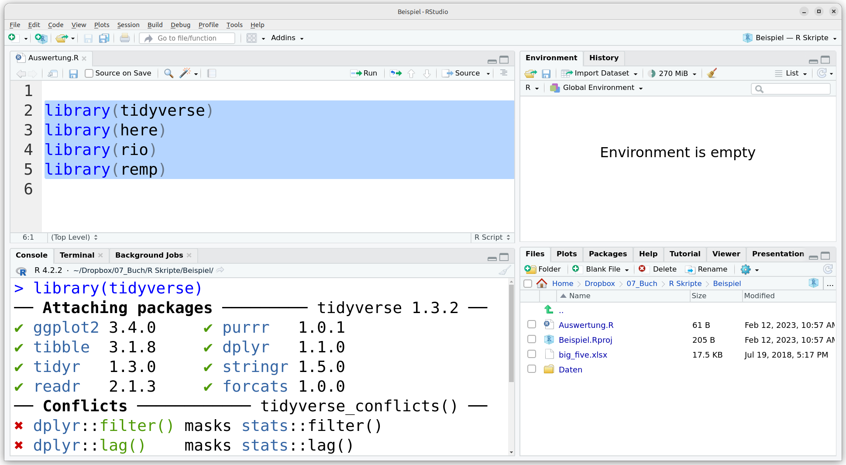Open the Blank File type dropdown
Screen dimensions: 846x465
[600, 269]
